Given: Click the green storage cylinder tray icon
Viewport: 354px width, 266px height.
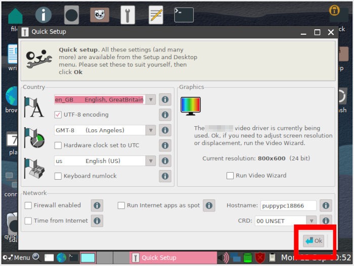Looking at the screenshot, I should pos(247,257).
